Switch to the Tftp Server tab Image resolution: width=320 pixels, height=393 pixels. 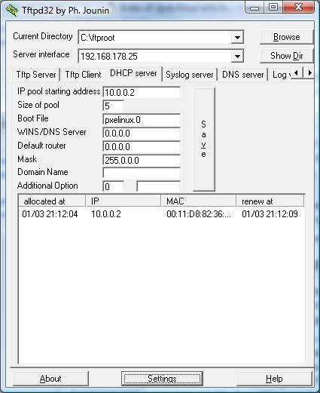[x=36, y=75]
